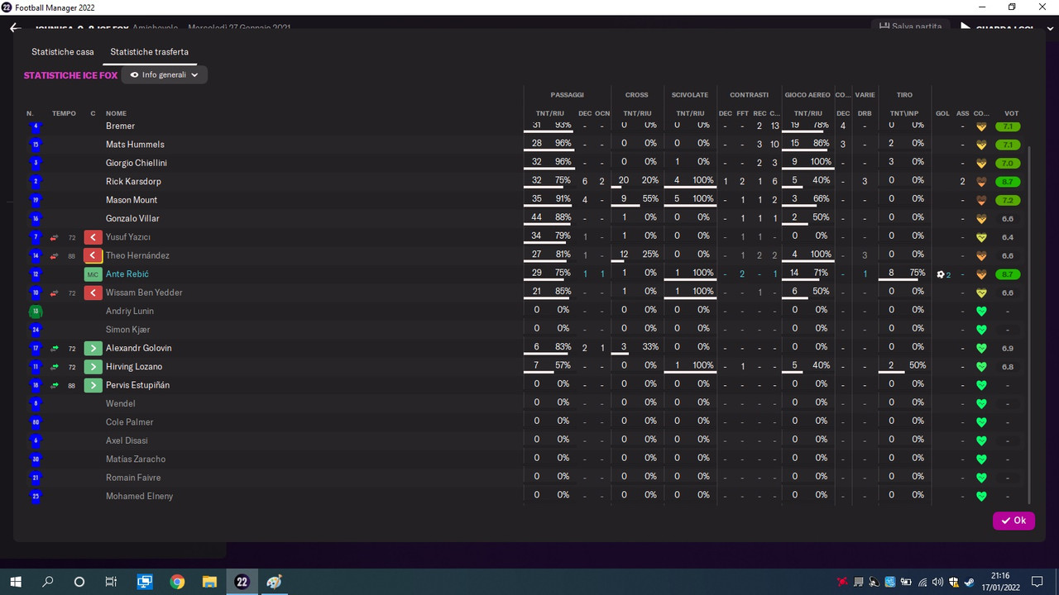
Task: Switch to the Statistiche casa tab
Action: coord(63,52)
